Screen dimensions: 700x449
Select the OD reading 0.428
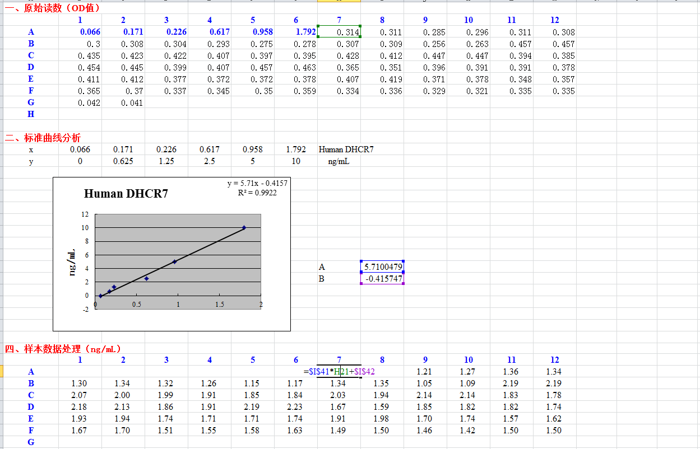tap(348, 55)
